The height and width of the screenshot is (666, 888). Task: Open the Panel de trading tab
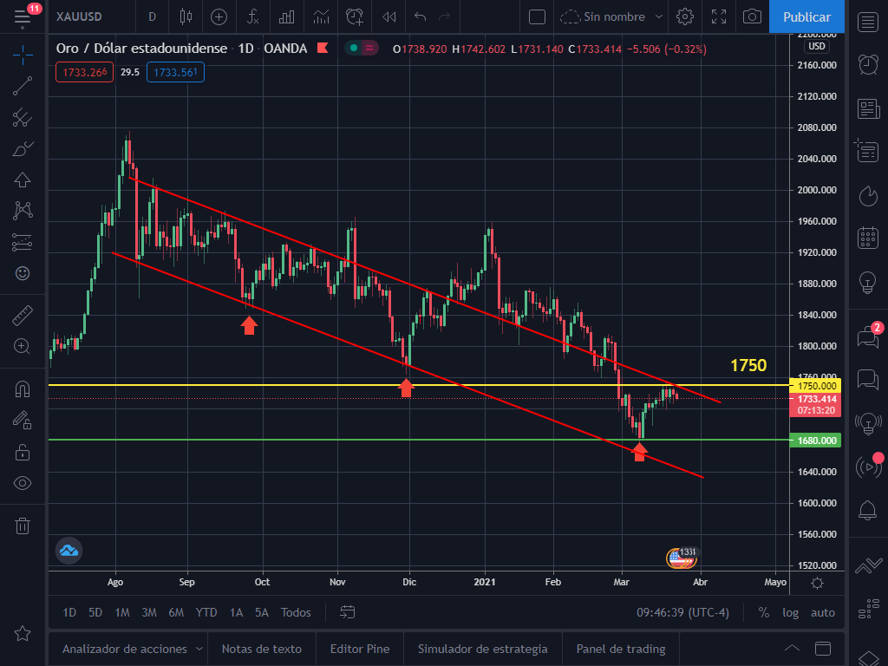point(621,649)
